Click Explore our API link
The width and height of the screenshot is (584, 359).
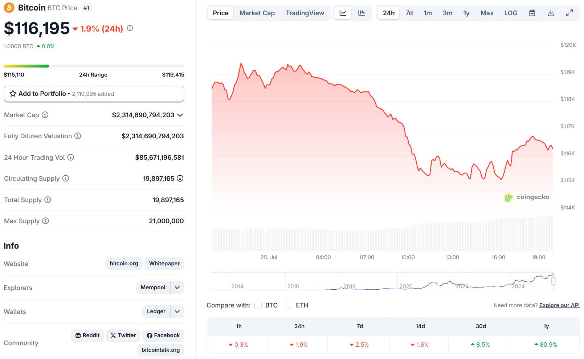(x=559, y=305)
